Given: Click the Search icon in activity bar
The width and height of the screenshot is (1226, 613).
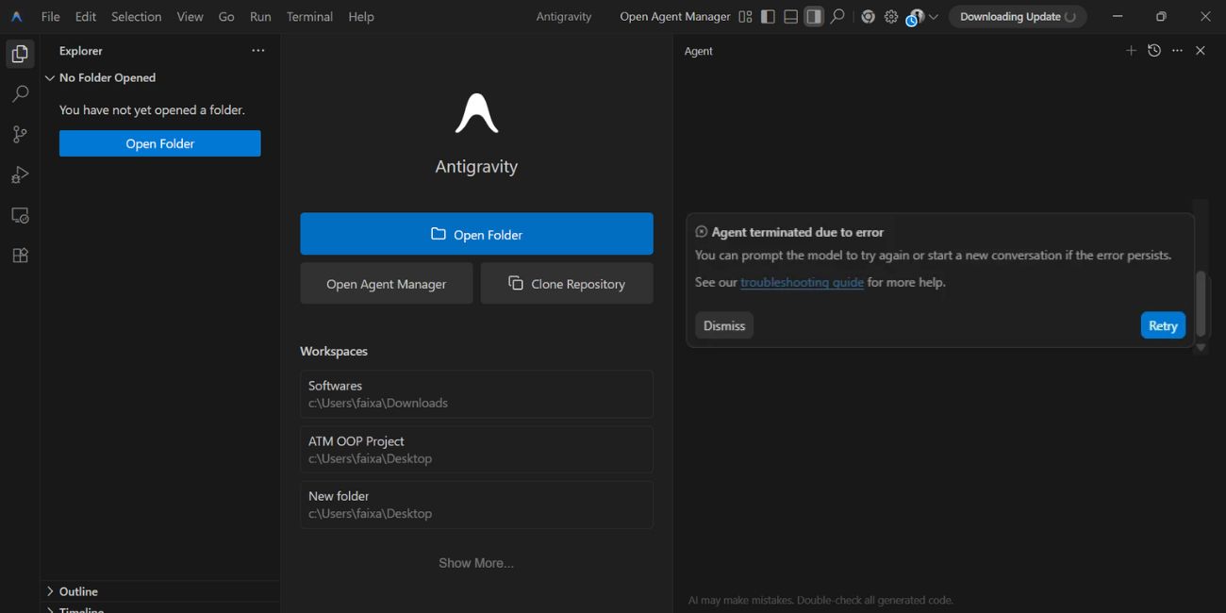Looking at the screenshot, I should click(x=20, y=94).
